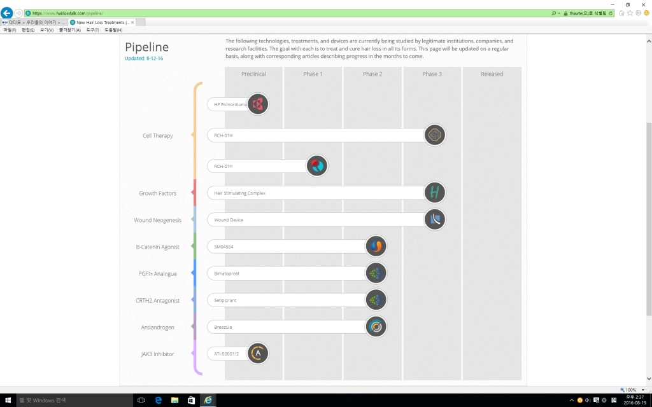Click the Bimatoprost dotted logo icon
Image resolution: width=652 pixels, height=407 pixels.
(x=376, y=273)
